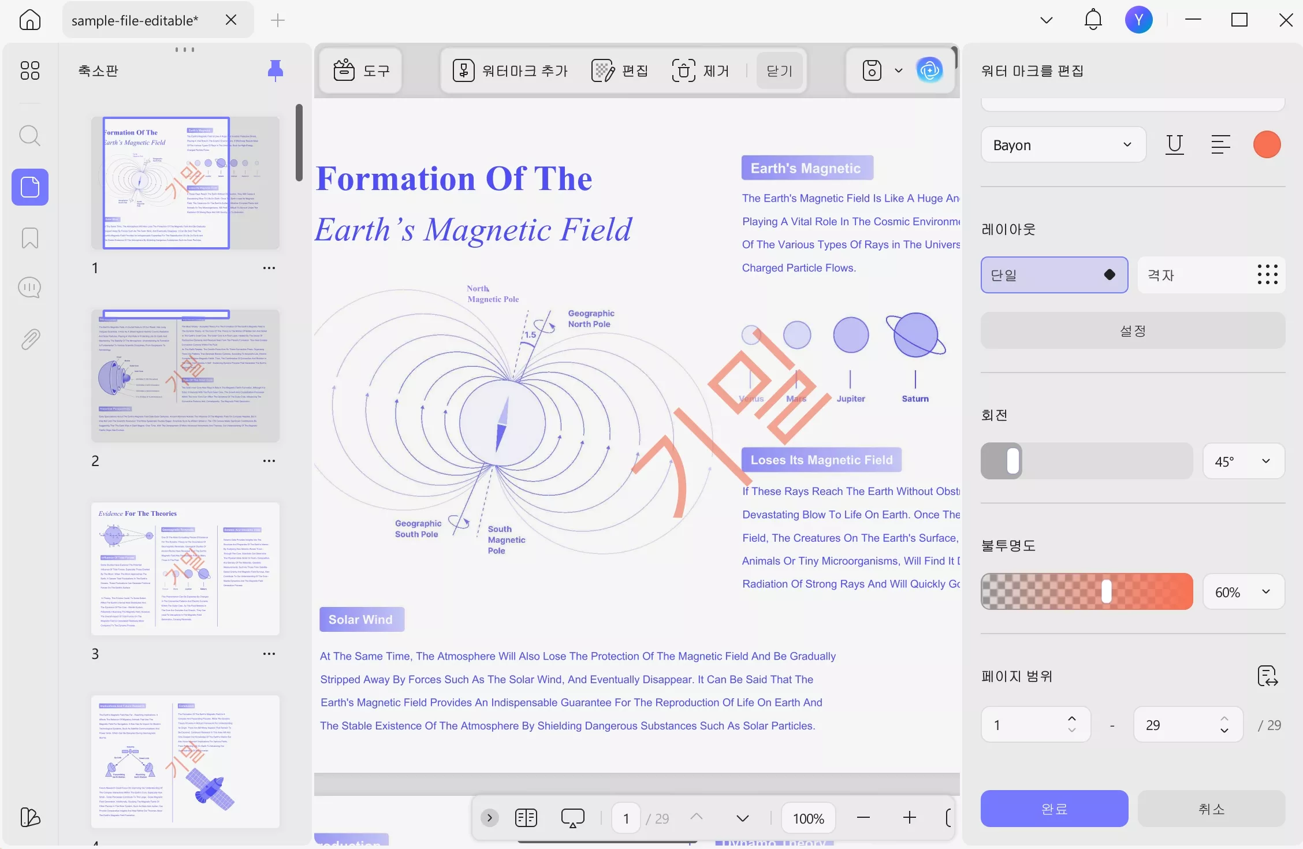
Task: Click the save disk icon
Action: tap(872, 70)
